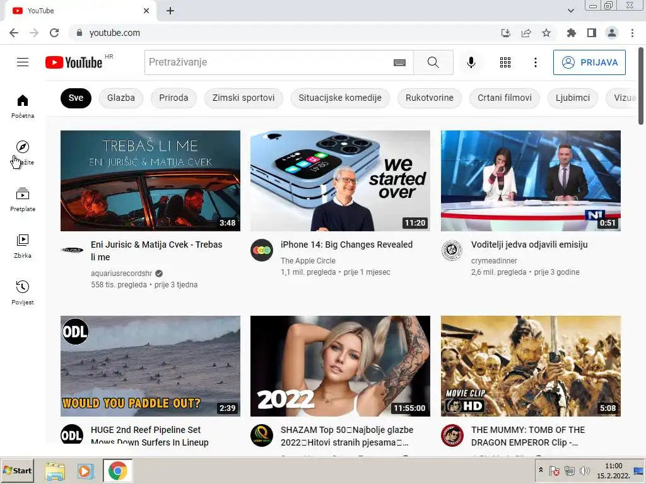Image resolution: width=646 pixels, height=484 pixels.
Task: Select the Ljubimci chip
Action: 573,98
